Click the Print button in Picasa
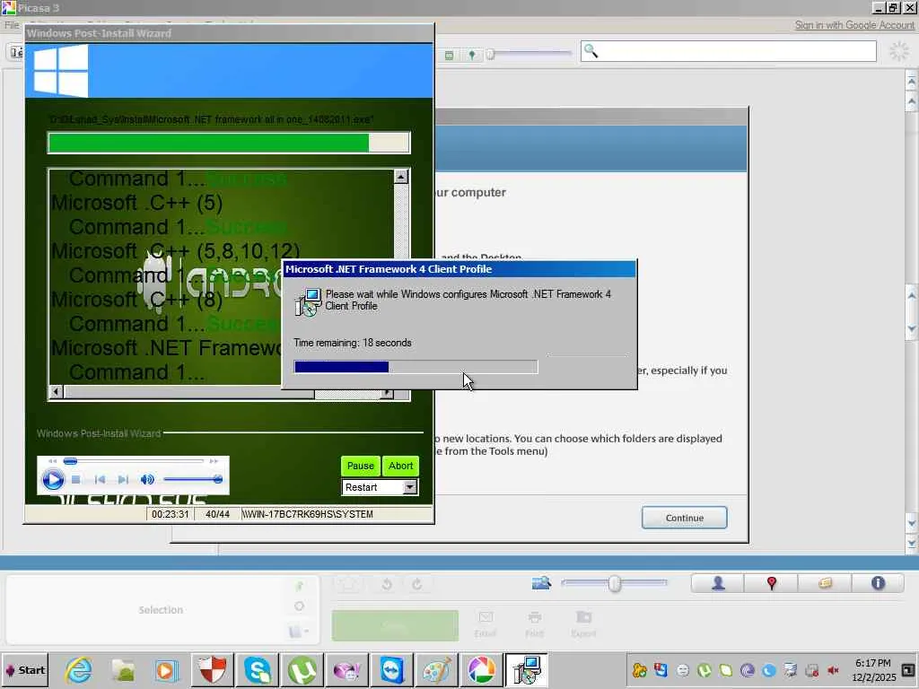Image resolution: width=919 pixels, height=689 pixels. tap(534, 624)
